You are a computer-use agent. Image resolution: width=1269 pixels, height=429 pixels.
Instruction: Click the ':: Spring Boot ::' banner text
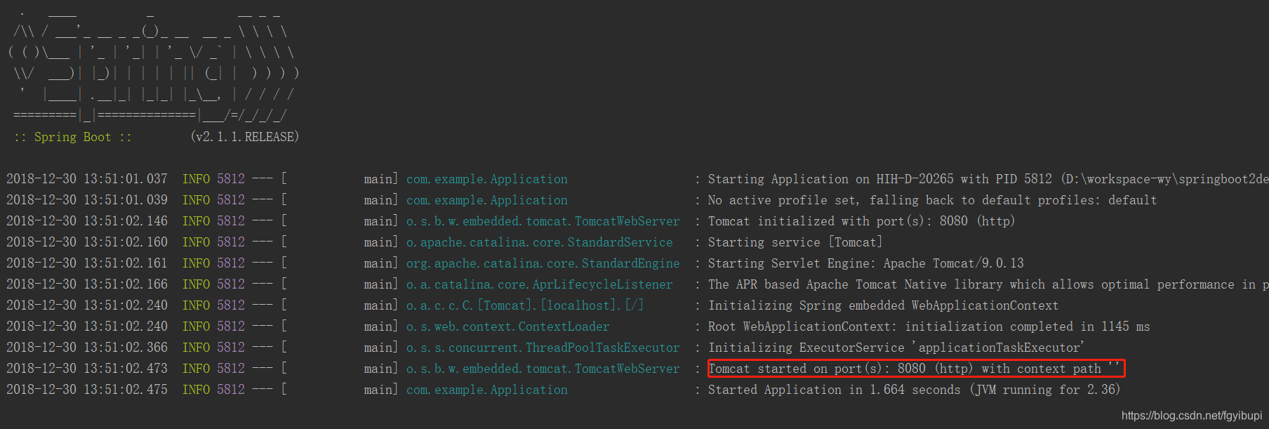click(73, 137)
